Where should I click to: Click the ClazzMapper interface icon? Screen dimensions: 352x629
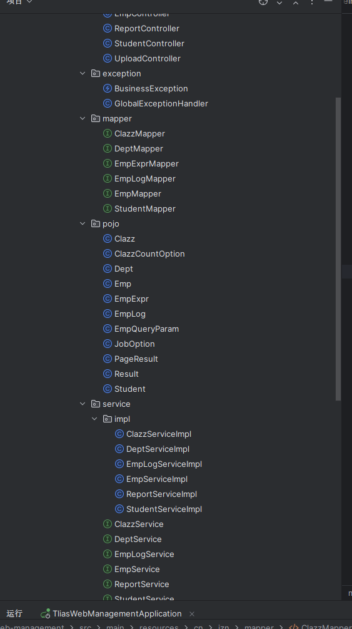pos(107,133)
